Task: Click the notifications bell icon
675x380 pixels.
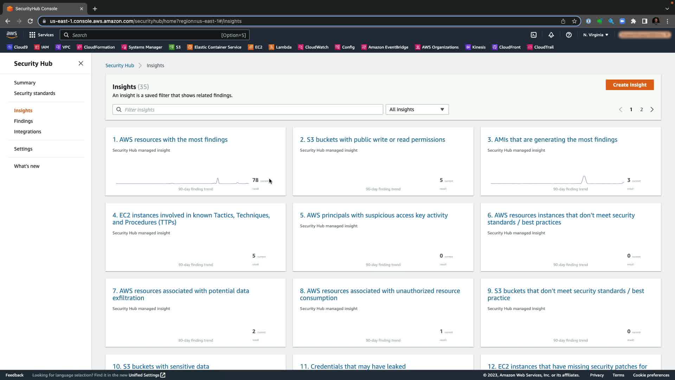Action: point(551,35)
